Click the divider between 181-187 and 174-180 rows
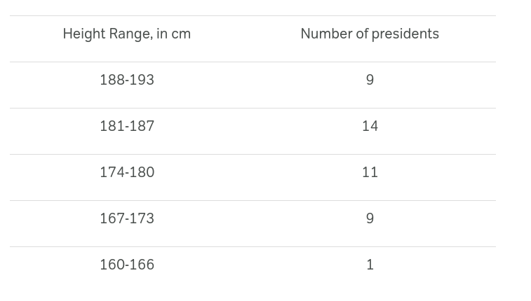531x301 pixels. pos(253,154)
